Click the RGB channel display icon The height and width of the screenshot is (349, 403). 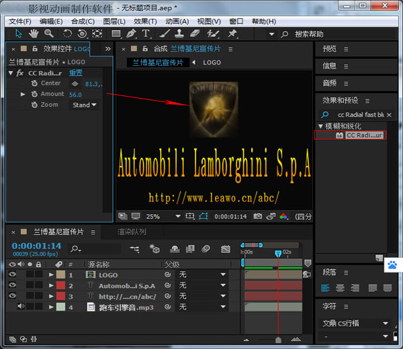283,217
